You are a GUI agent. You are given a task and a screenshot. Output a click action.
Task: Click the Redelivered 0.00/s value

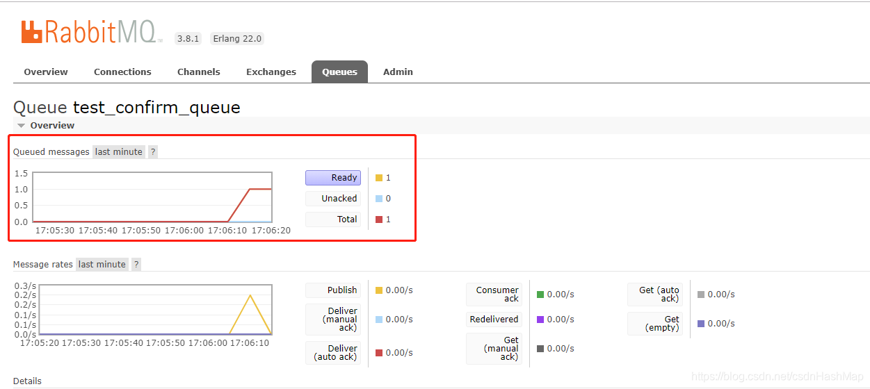[561, 320]
